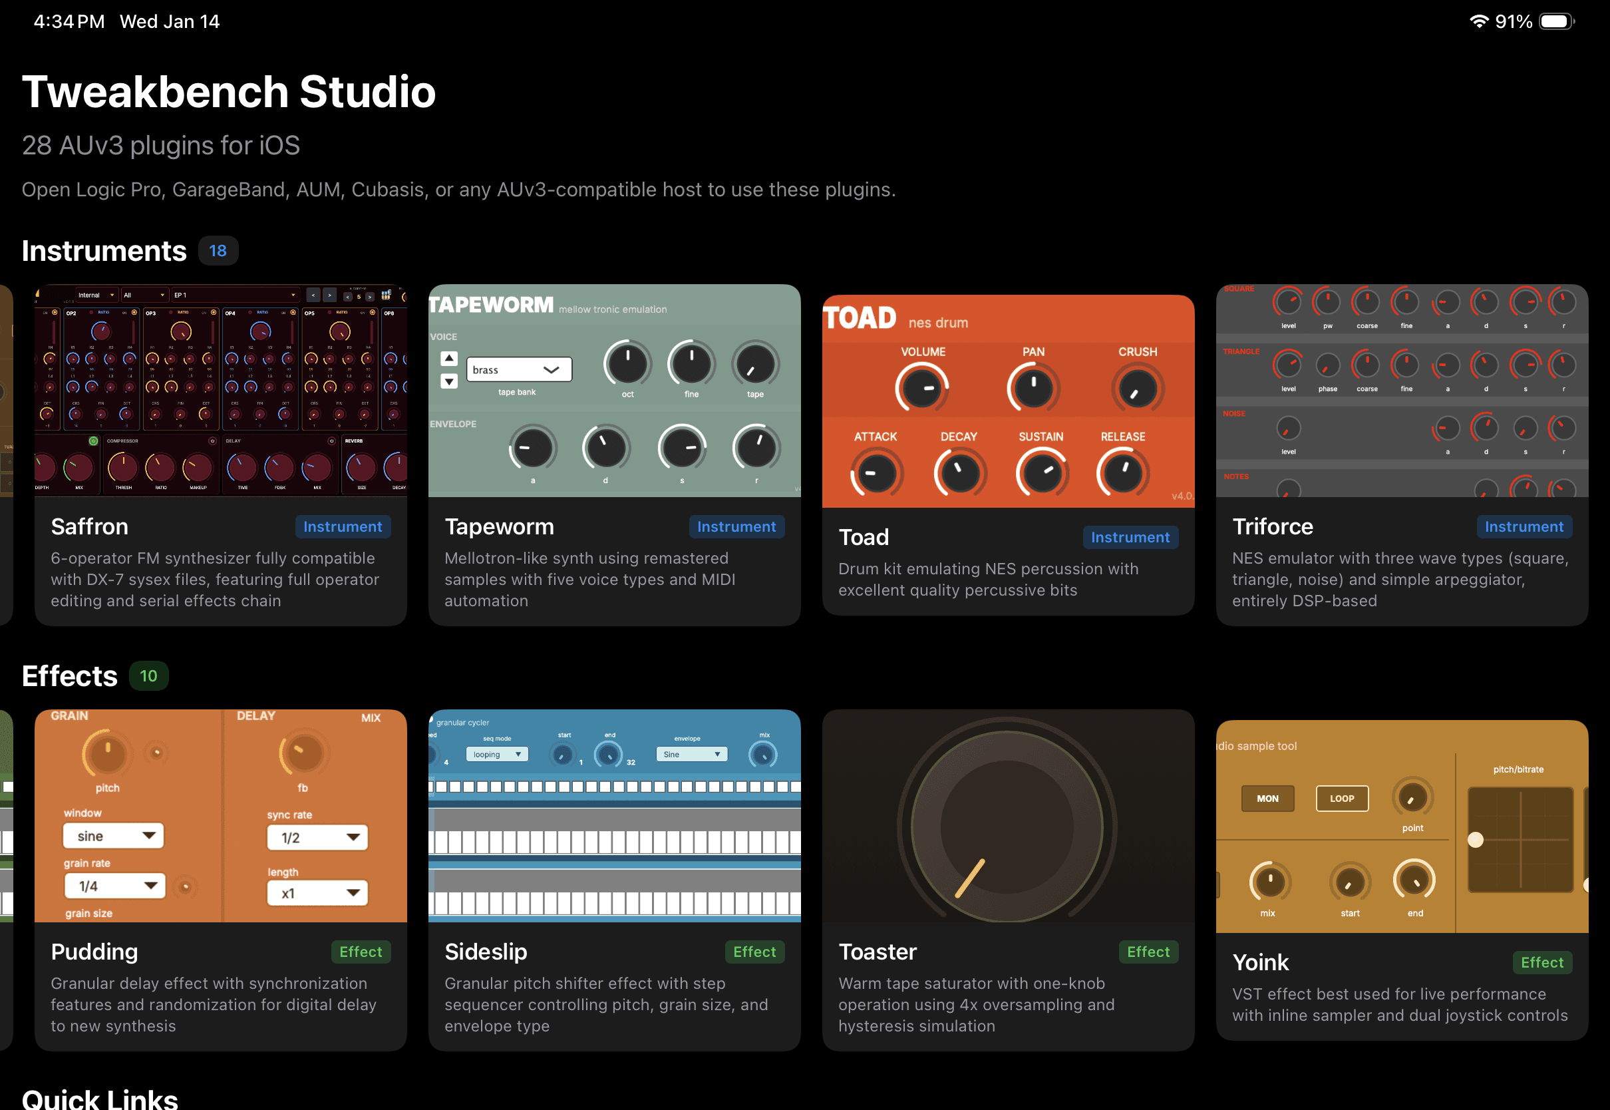Click the Toaster large saturation knob
The height and width of the screenshot is (1110, 1610).
point(1007,826)
